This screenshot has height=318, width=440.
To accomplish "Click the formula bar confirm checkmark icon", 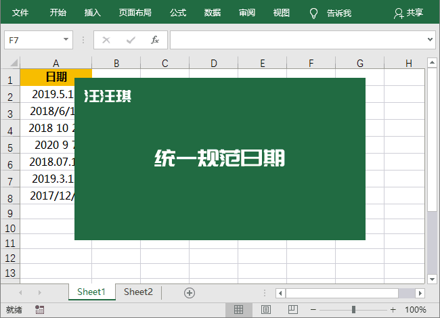I will pyautogui.click(x=131, y=40).
